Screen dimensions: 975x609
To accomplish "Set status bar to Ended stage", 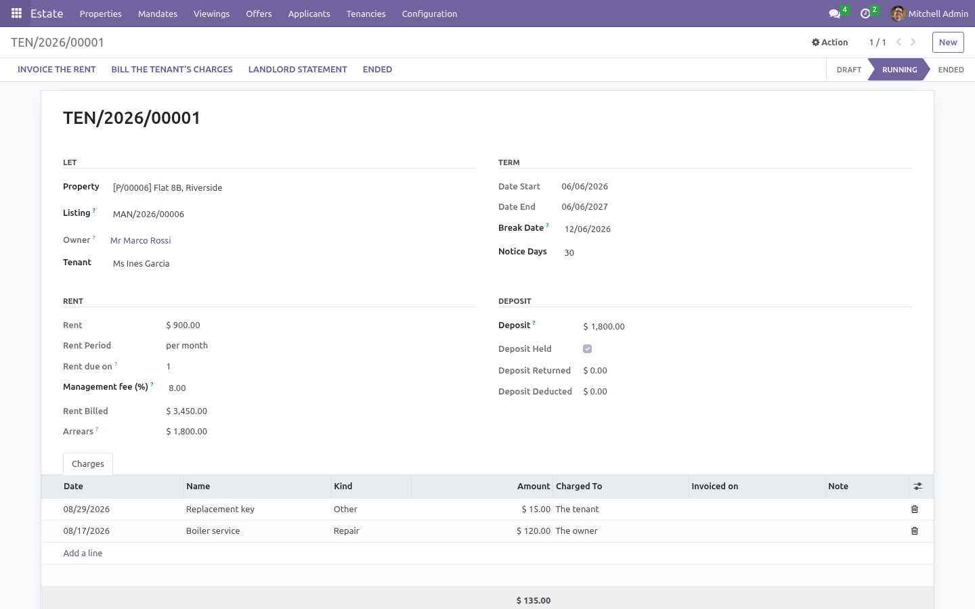I will [951, 70].
